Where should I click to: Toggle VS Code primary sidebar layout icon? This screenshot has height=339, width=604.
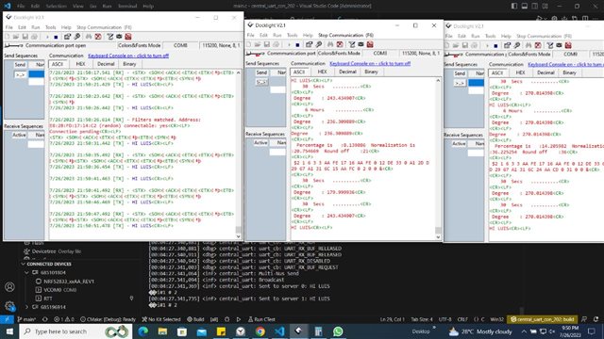(514, 6)
